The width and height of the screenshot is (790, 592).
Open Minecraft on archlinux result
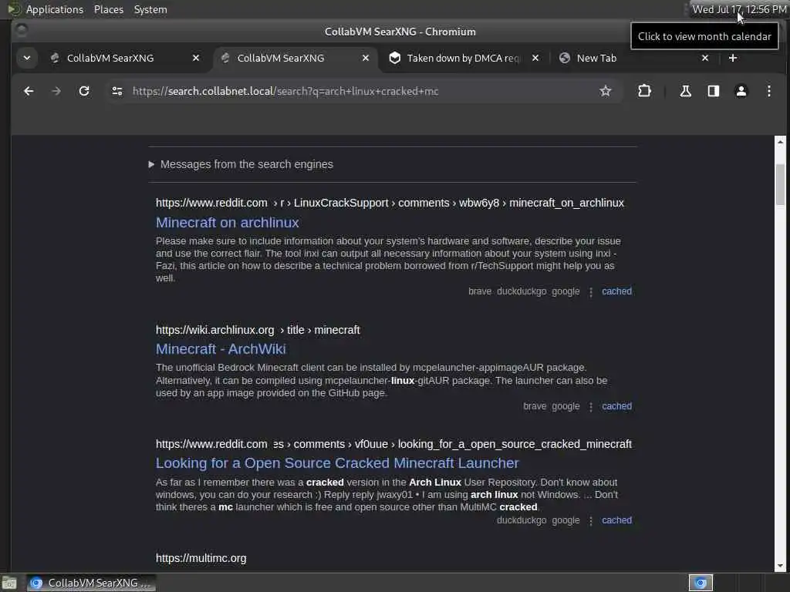click(228, 223)
